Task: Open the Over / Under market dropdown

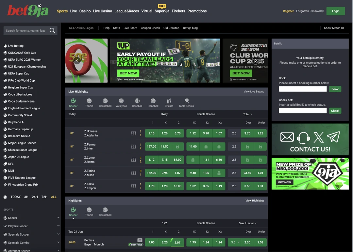Action: [x=247, y=223]
